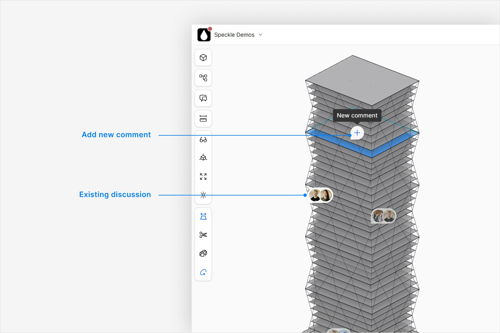Image resolution: width=500 pixels, height=333 pixels.
Task: Click the blue trapezoid with arrows icon
Action: 203,216
